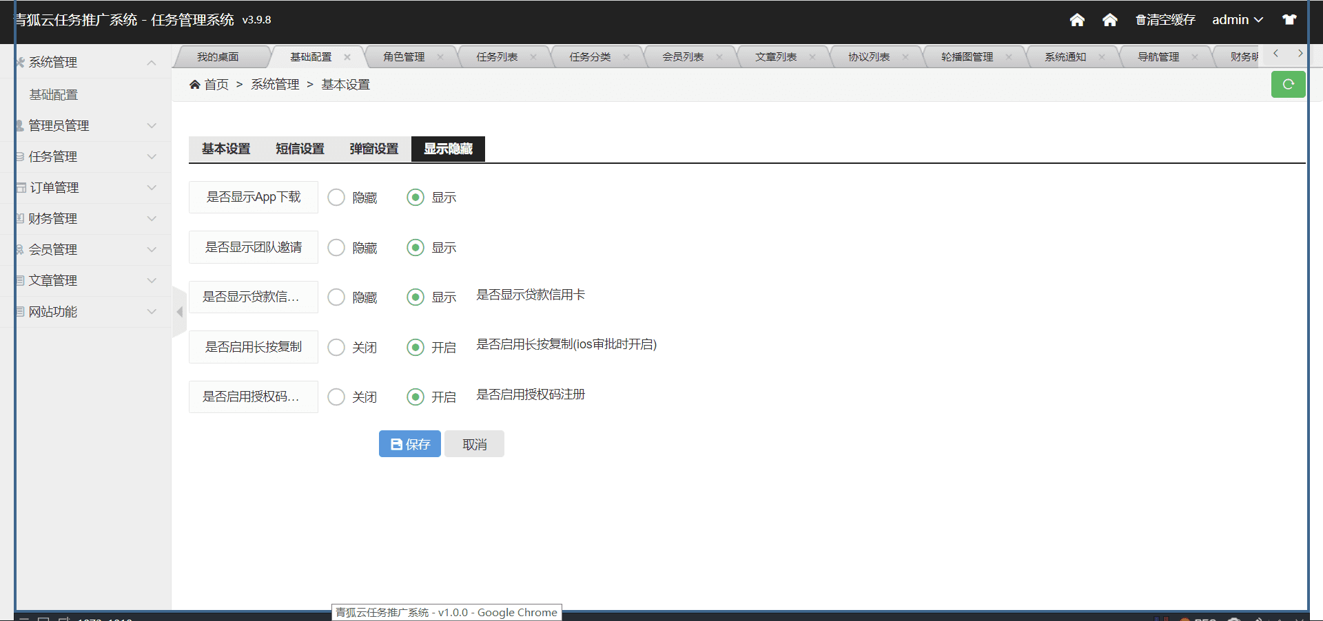Open the admin user dropdown
1323x621 pixels.
click(1237, 20)
